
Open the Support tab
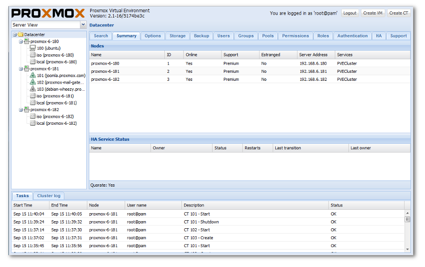coord(399,36)
